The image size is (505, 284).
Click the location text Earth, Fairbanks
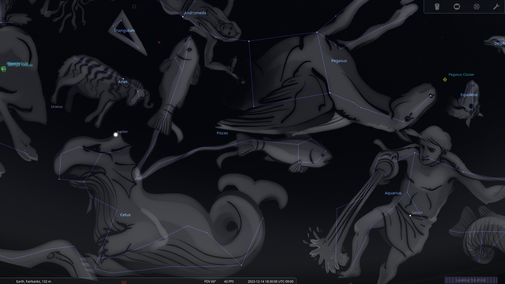[34, 281]
